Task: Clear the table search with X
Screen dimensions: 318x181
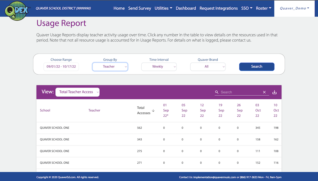Action: pyautogui.click(x=264, y=92)
